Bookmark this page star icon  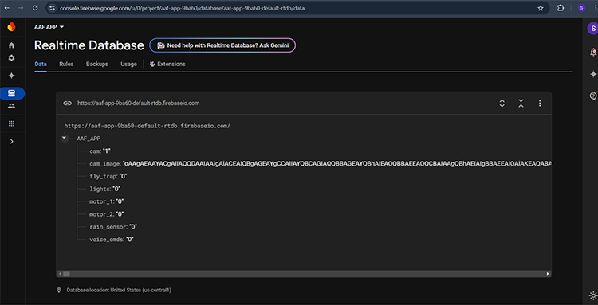pyautogui.click(x=541, y=8)
